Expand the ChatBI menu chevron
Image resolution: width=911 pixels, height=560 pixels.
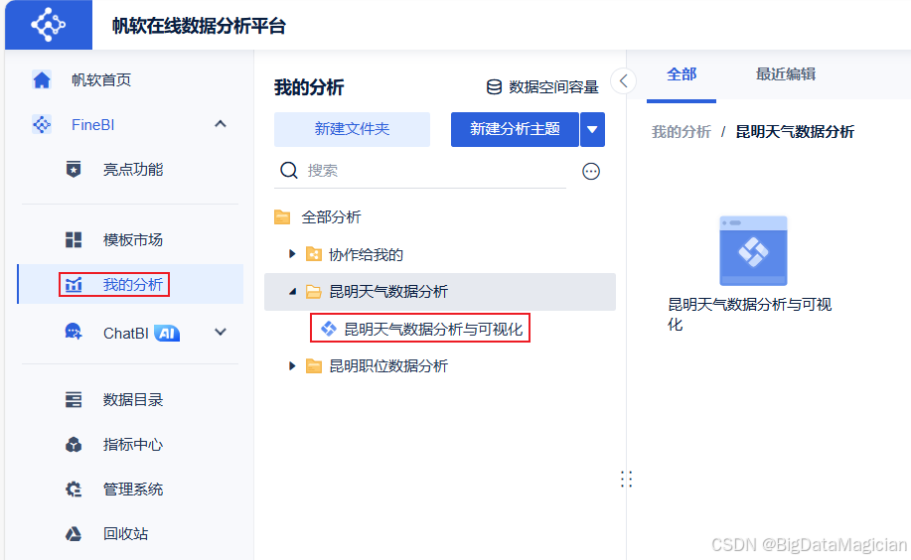[221, 333]
